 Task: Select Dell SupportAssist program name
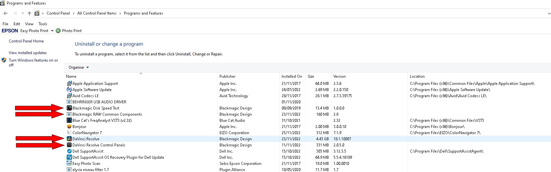tap(88, 151)
